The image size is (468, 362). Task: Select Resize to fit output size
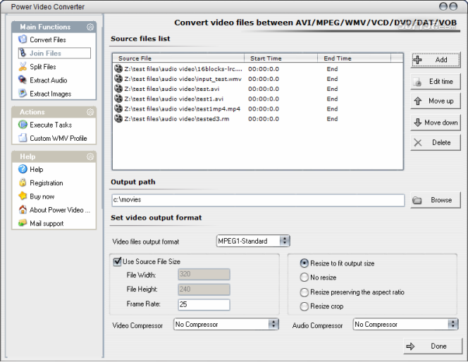[x=304, y=263]
